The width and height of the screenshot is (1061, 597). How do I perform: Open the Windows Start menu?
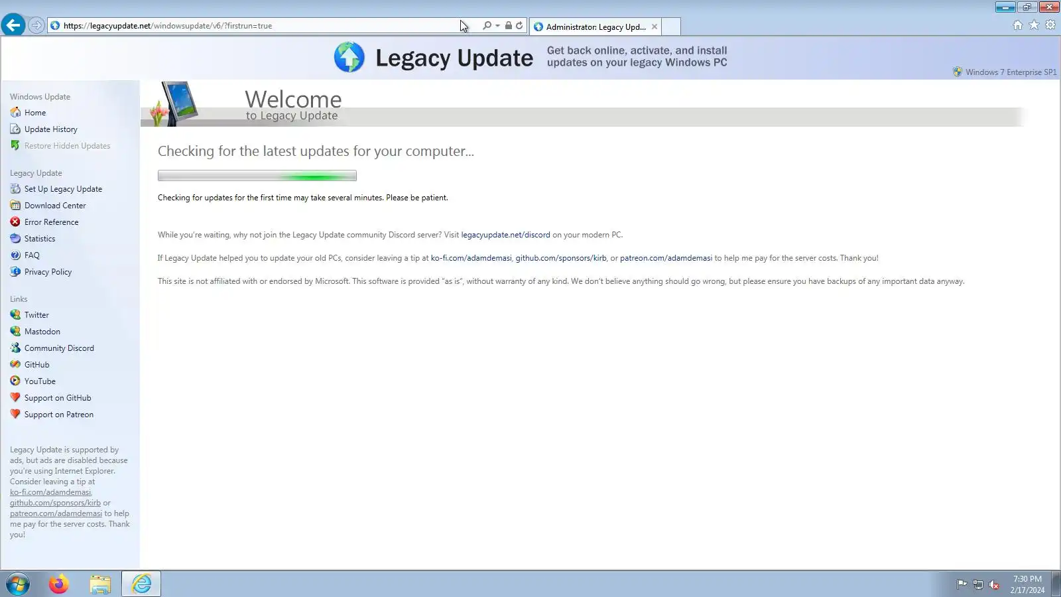point(18,584)
